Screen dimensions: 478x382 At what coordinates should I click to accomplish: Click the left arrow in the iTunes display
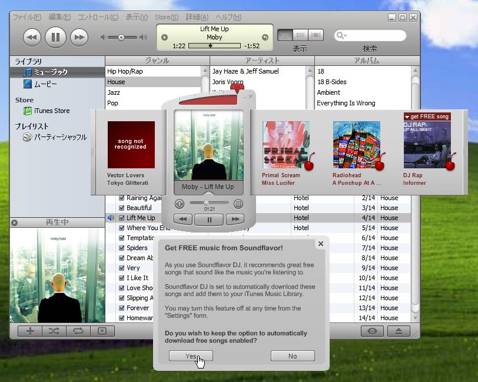(165, 37)
